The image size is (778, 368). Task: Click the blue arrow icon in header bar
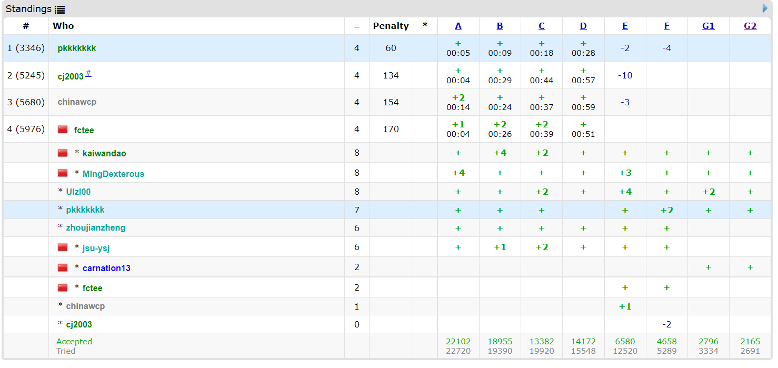[x=765, y=8]
